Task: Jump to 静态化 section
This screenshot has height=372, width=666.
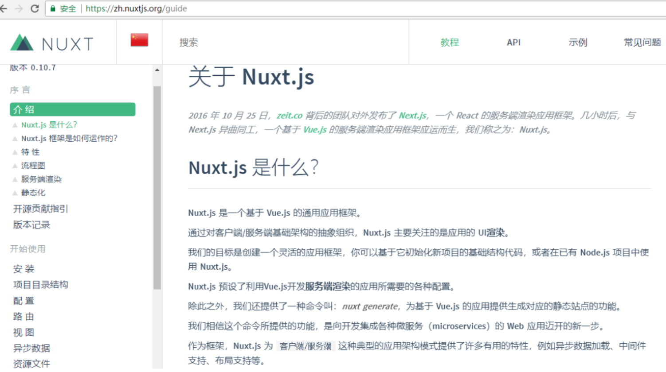Action: point(33,193)
